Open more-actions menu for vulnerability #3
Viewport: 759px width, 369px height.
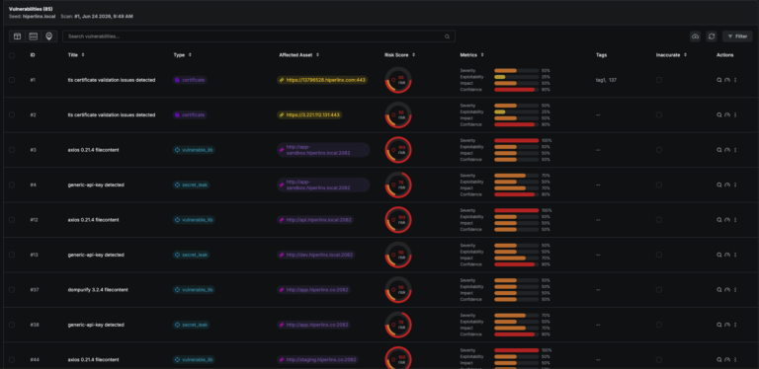coord(735,150)
